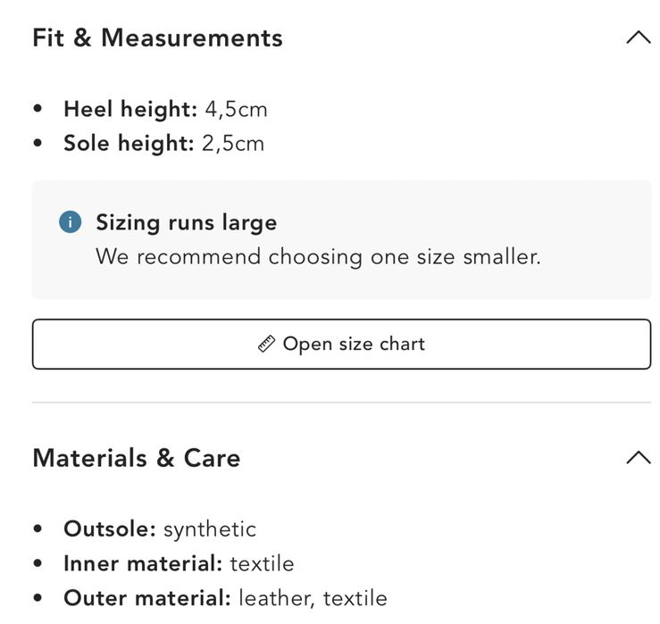Click the 2,5cm sole height value
The image size is (660, 624).
(x=233, y=144)
